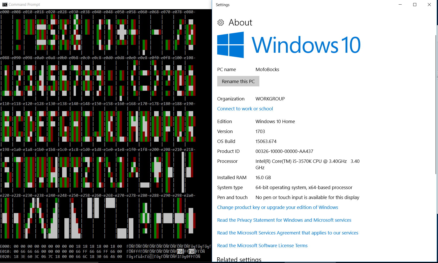Select the OS Build value 15063.674
The height and width of the screenshot is (263, 438).
tap(266, 141)
